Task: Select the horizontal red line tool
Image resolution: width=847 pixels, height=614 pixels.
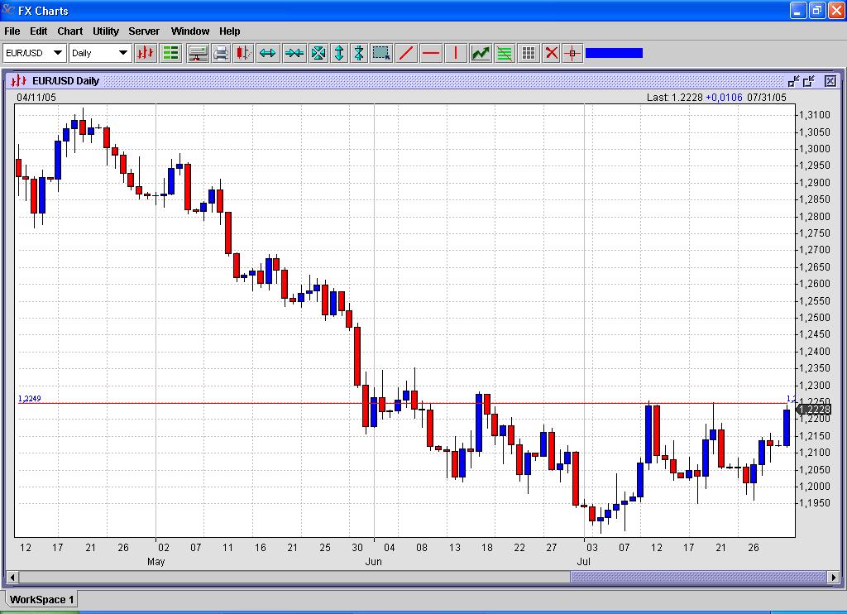Action: tap(431, 53)
